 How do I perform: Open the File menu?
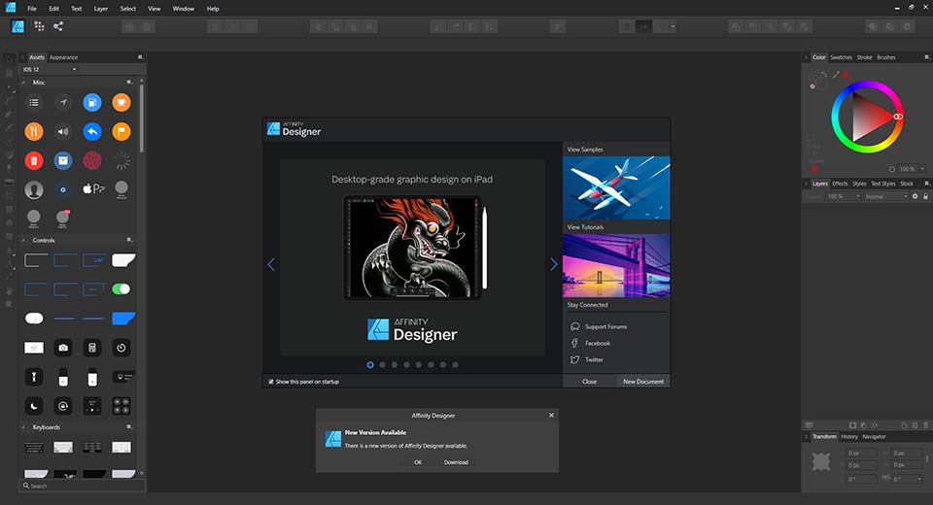point(32,9)
